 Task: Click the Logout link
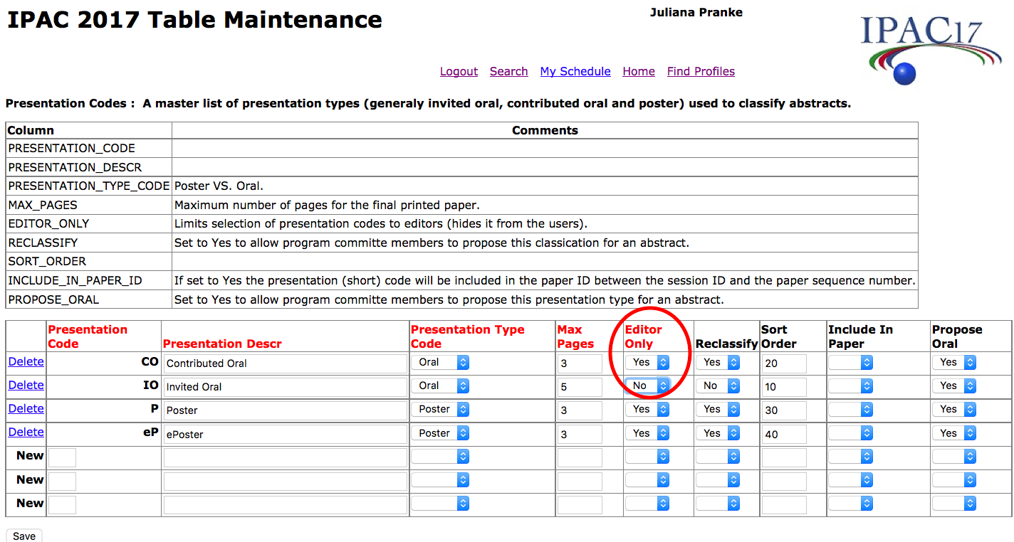point(459,71)
